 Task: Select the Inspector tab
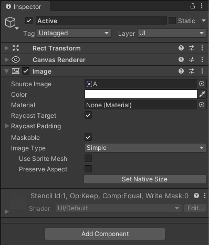coord(25,7)
